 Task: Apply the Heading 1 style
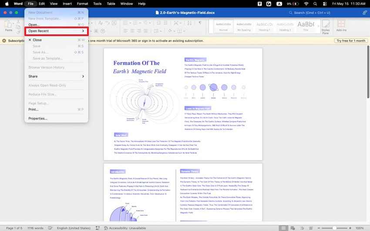(x=264, y=27)
